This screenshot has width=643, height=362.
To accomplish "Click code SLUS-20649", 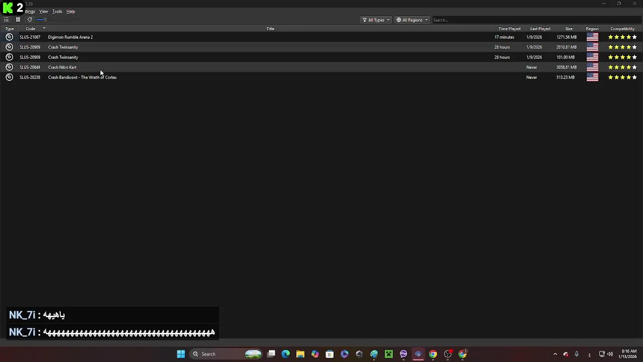I will coord(30,67).
